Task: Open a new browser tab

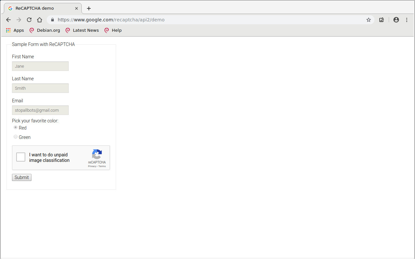Action: (89, 8)
